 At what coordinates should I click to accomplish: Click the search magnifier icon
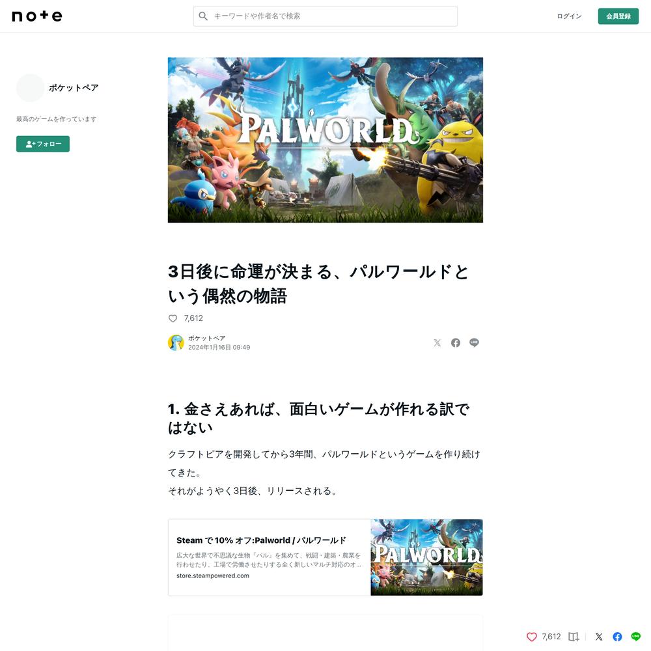[203, 16]
